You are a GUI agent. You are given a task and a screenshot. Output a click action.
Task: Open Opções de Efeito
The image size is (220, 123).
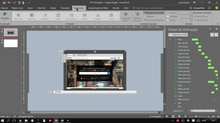point(126,17)
